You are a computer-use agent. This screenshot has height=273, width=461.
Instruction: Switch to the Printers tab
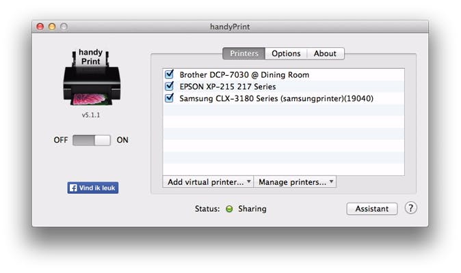(243, 54)
